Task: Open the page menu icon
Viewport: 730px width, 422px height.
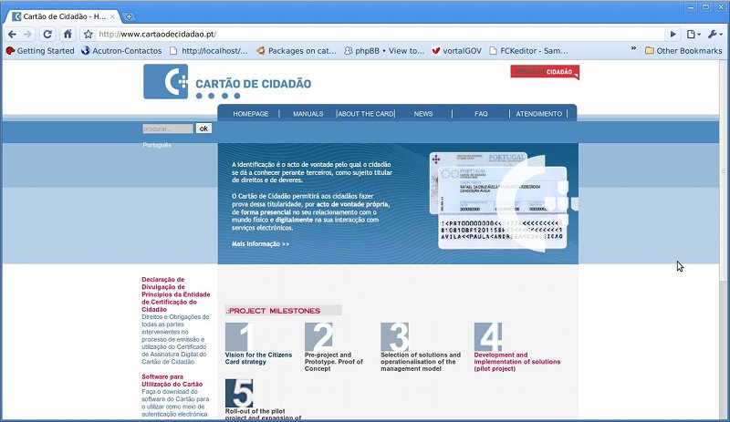Action: pos(693,35)
